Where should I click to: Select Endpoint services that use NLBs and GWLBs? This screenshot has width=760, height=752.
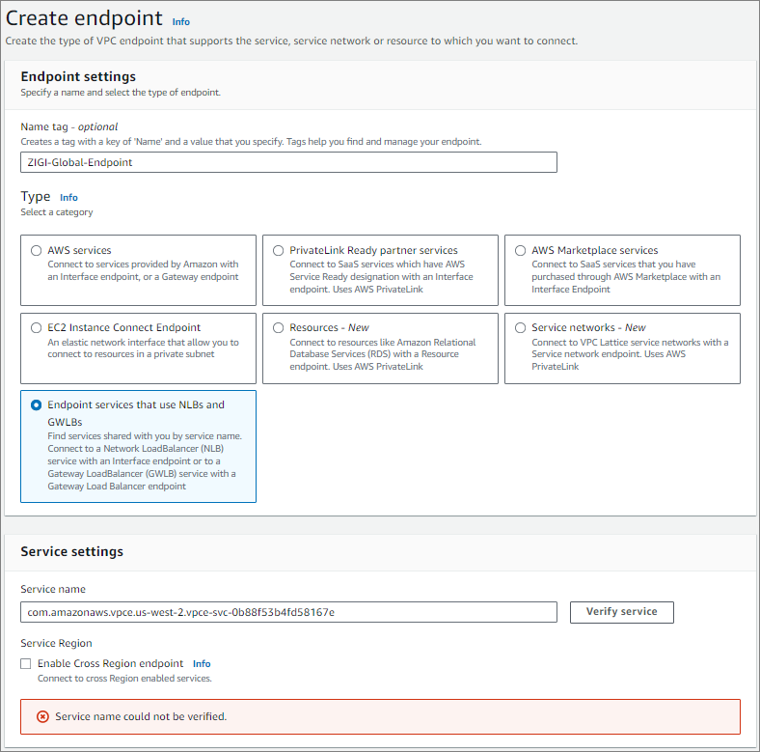tap(37, 405)
